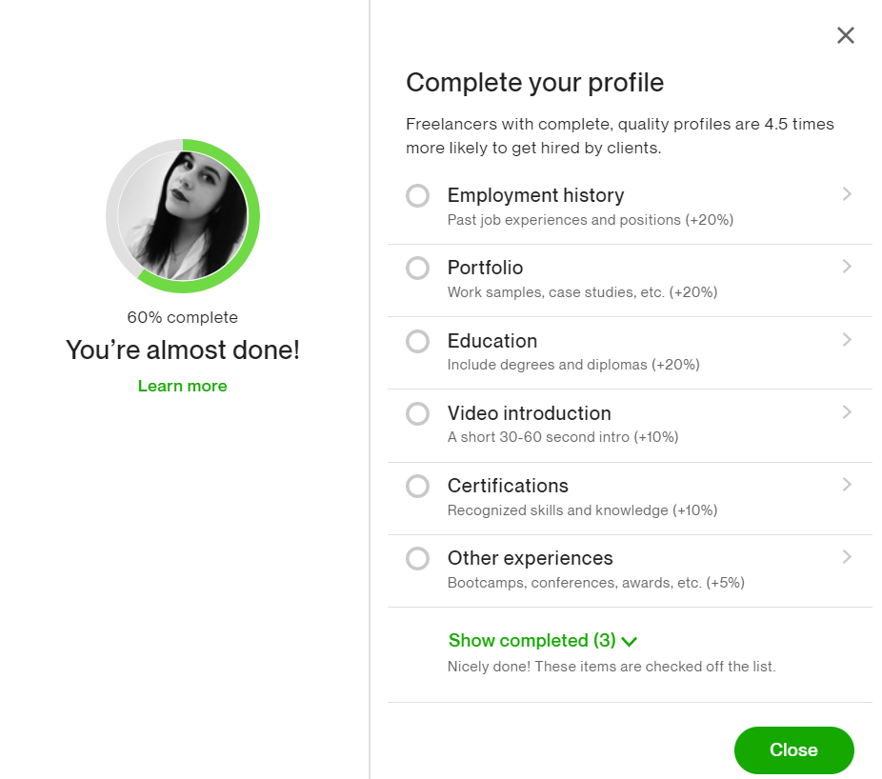Screen dimensions: 882x779
Task: Mark Employment history as complete
Action: point(417,194)
